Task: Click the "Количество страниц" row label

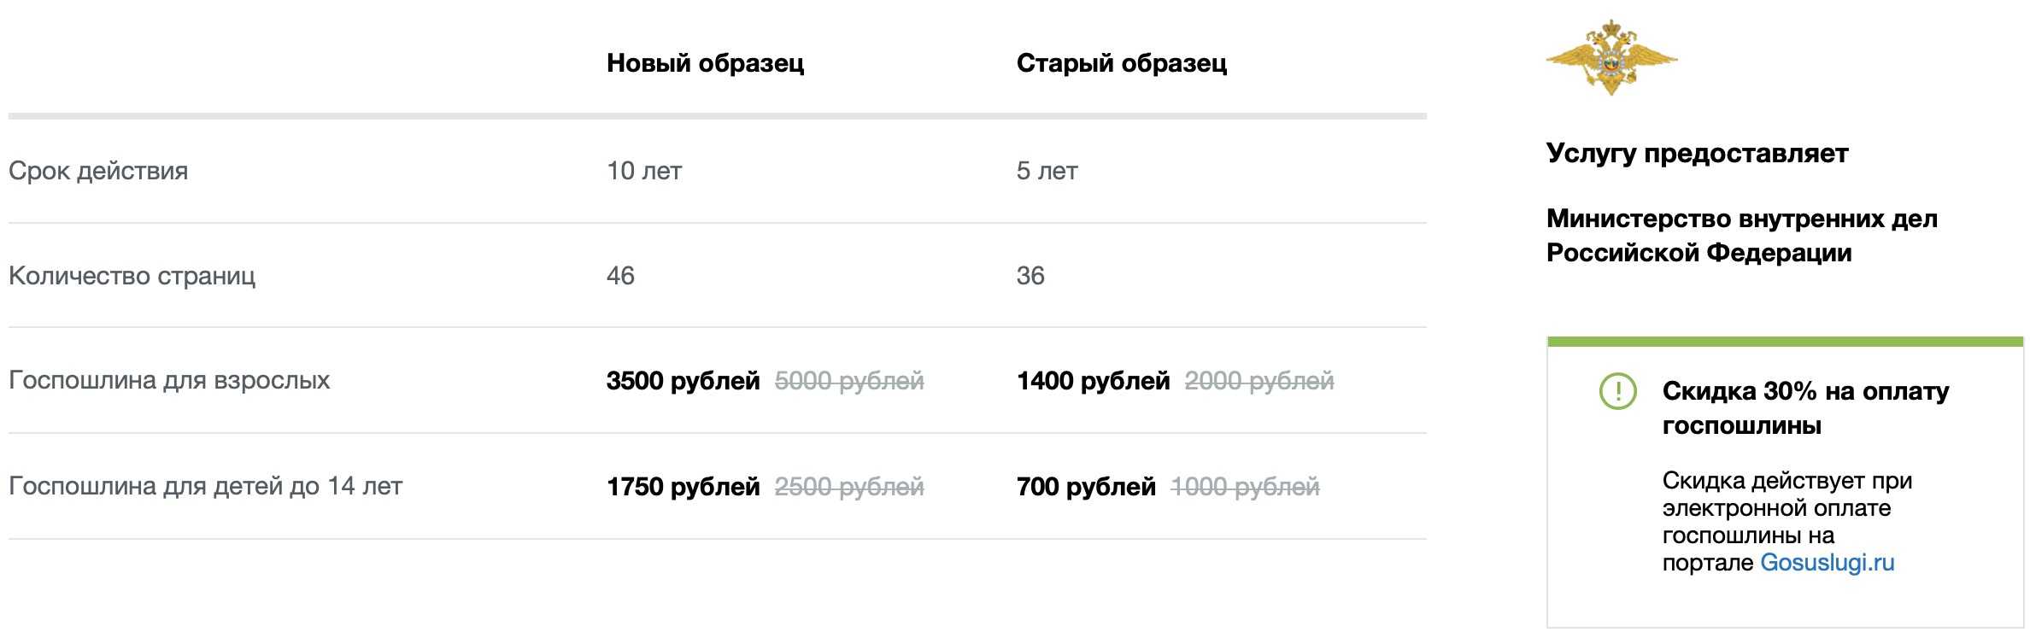Action: point(132,276)
